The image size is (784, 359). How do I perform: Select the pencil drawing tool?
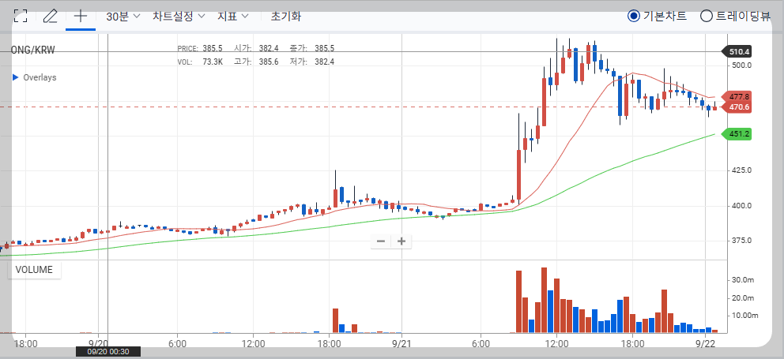[x=50, y=17]
